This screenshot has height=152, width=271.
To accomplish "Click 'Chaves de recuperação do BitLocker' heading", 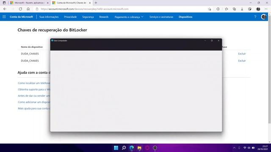I will point(52,30).
